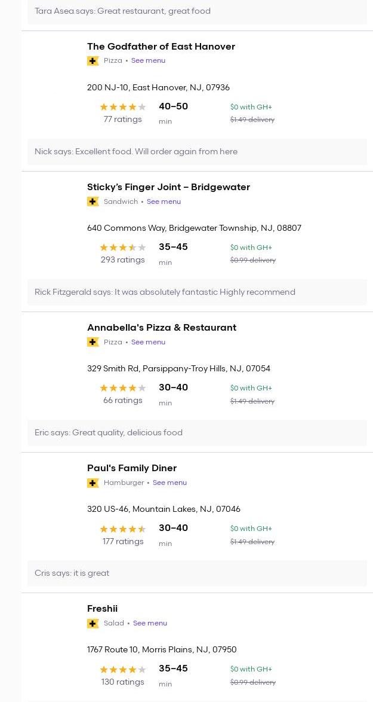Image resolution: width=373 pixels, height=702 pixels.
Task: Click the star rating for The Godfather of East Hanover
Action: [122, 107]
